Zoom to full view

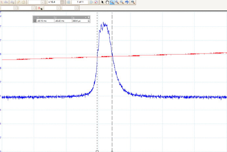(x=133, y=2)
